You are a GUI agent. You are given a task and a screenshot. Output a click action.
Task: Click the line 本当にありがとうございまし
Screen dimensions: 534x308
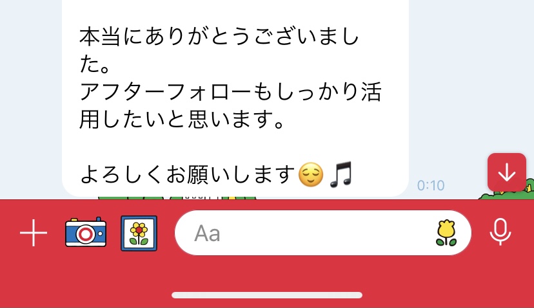(x=219, y=37)
